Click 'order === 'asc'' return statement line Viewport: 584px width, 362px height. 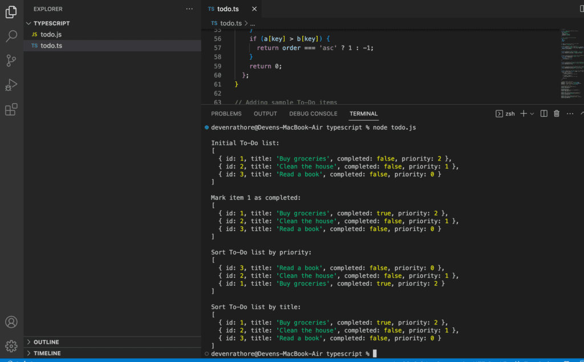(x=315, y=48)
